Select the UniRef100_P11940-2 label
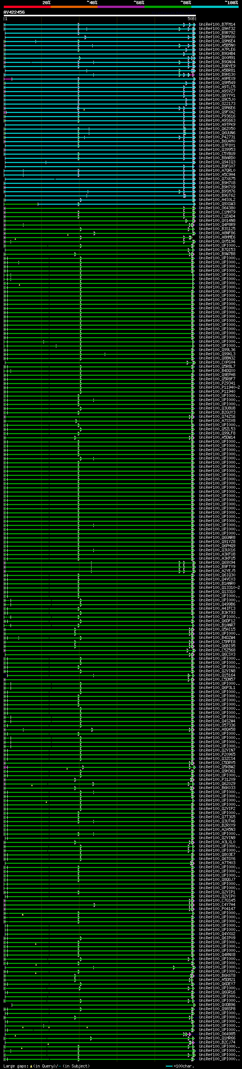242x1069 pixels. pos(219,387)
